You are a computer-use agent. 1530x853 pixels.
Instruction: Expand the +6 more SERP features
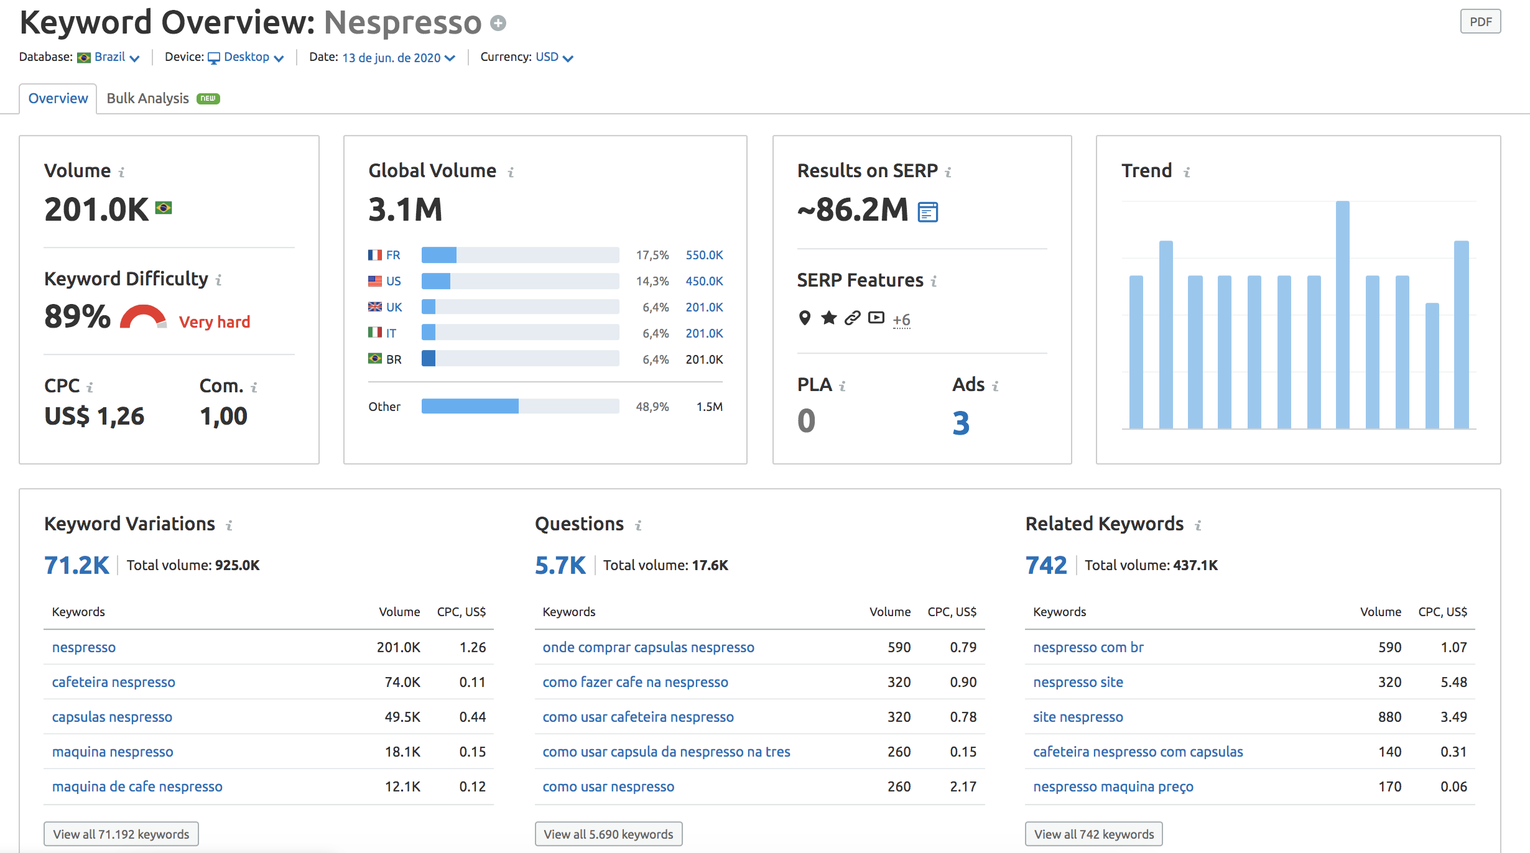click(x=901, y=320)
